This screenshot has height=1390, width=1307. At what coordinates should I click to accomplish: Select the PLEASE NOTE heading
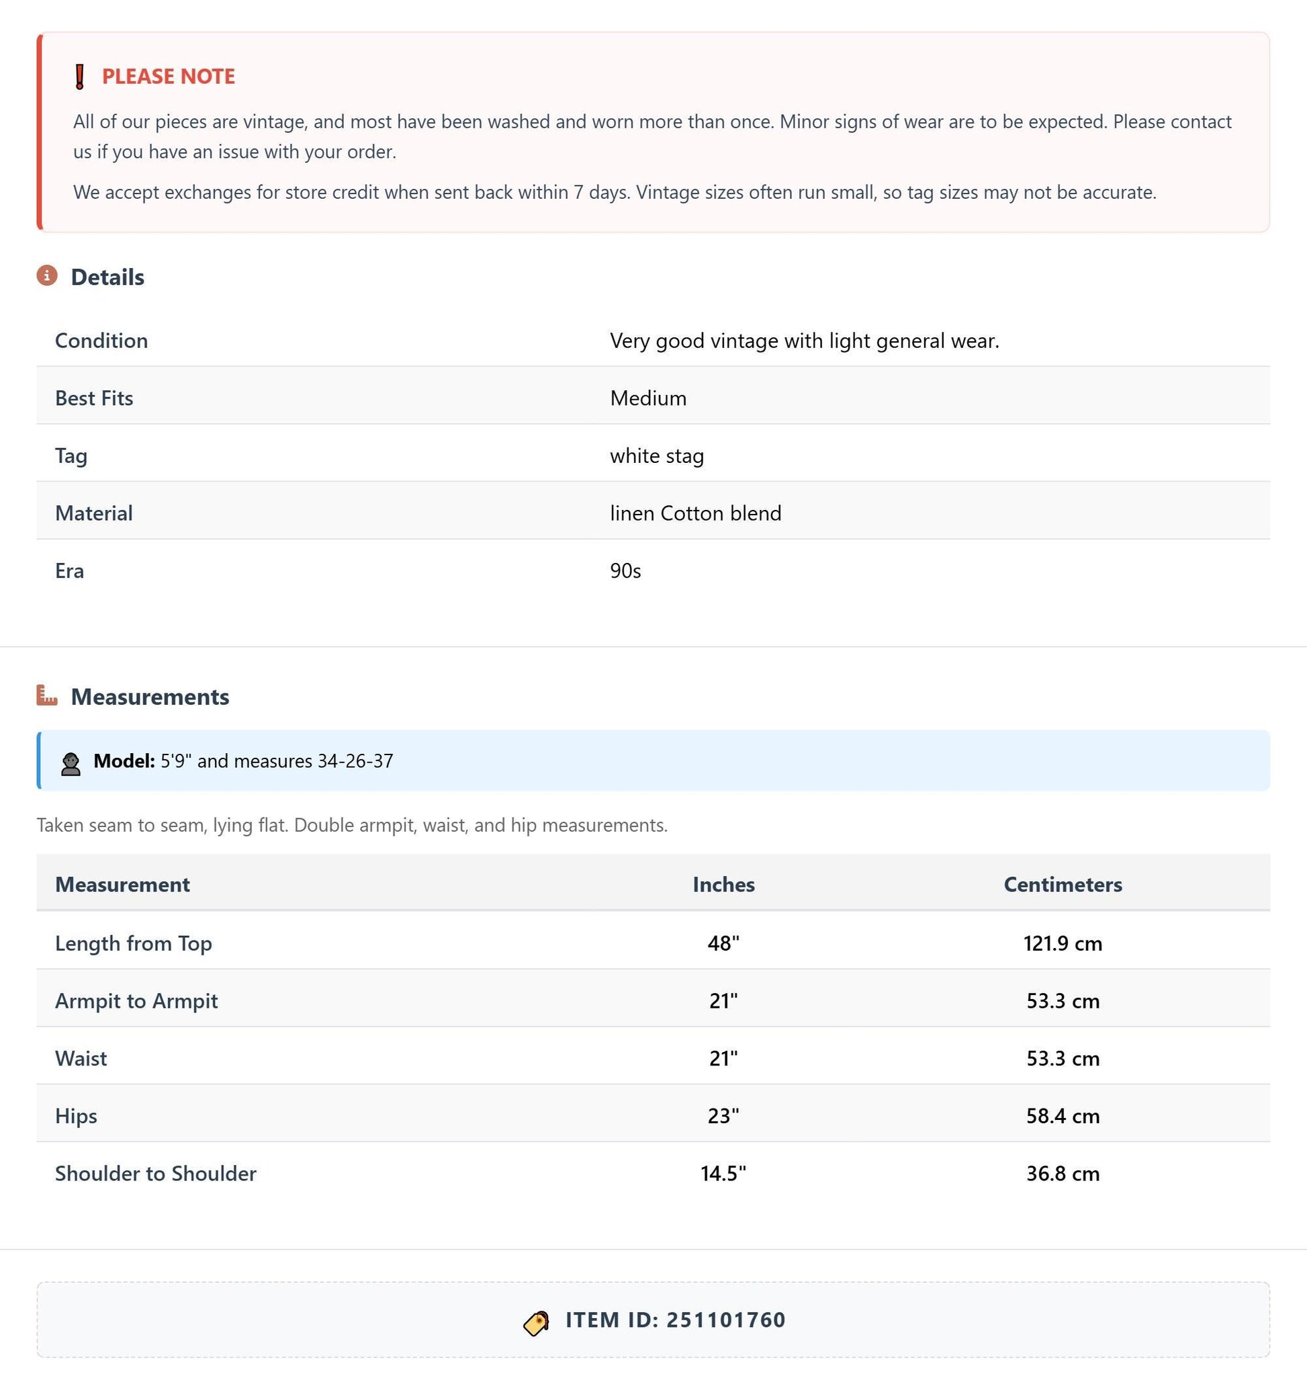pyautogui.click(x=169, y=76)
